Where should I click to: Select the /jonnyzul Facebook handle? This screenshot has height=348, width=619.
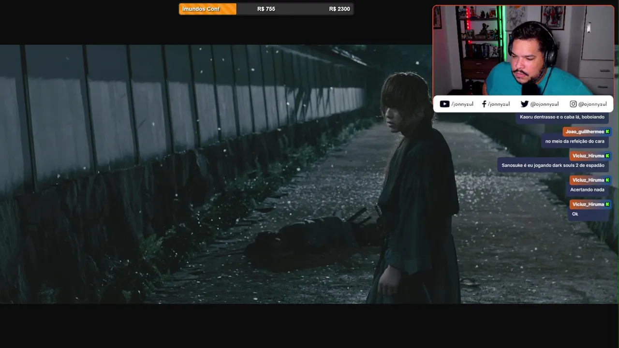(499, 104)
